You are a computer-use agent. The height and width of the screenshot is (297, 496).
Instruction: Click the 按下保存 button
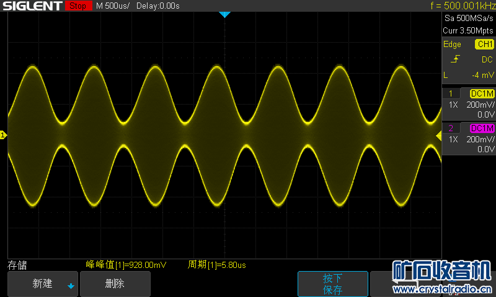point(333,284)
